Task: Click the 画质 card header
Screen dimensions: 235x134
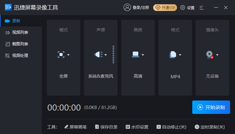Action: [138, 30]
